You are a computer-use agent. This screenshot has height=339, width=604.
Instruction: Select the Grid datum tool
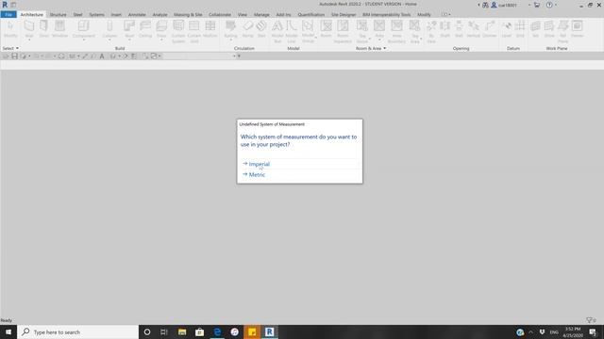(x=520, y=29)
